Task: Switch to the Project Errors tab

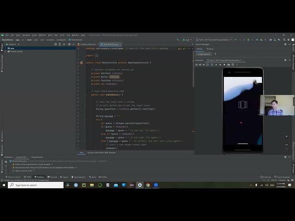Action: pyautogui.click(x=37, y=157)
